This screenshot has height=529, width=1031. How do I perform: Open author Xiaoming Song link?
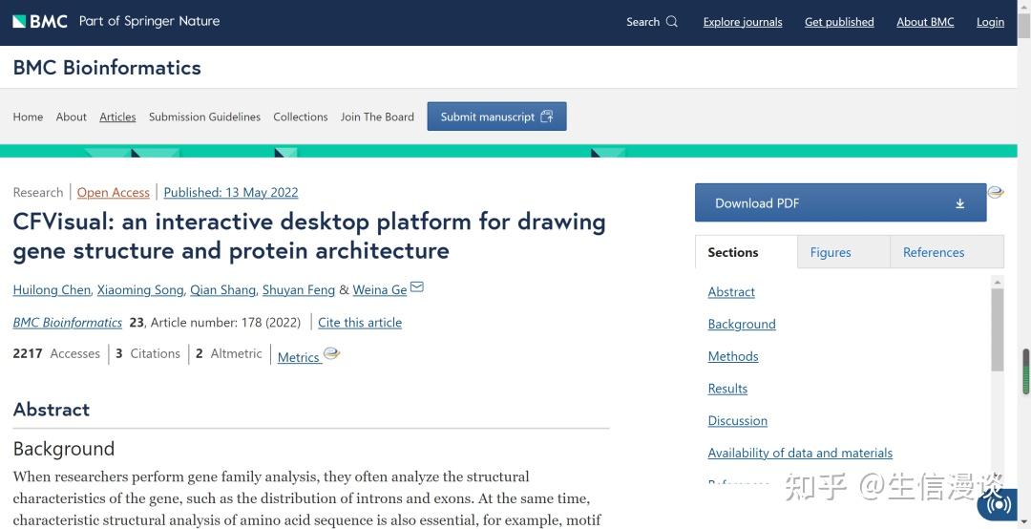140,290
